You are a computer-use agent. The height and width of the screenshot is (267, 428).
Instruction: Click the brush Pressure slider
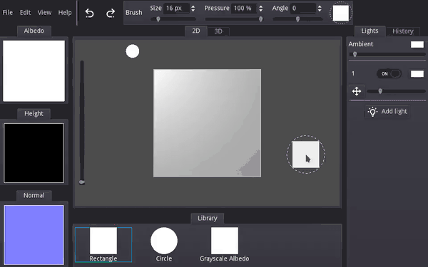(234, 19)
